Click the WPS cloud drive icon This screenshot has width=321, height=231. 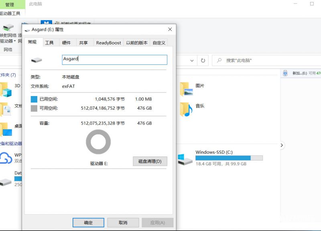point(6,158)
